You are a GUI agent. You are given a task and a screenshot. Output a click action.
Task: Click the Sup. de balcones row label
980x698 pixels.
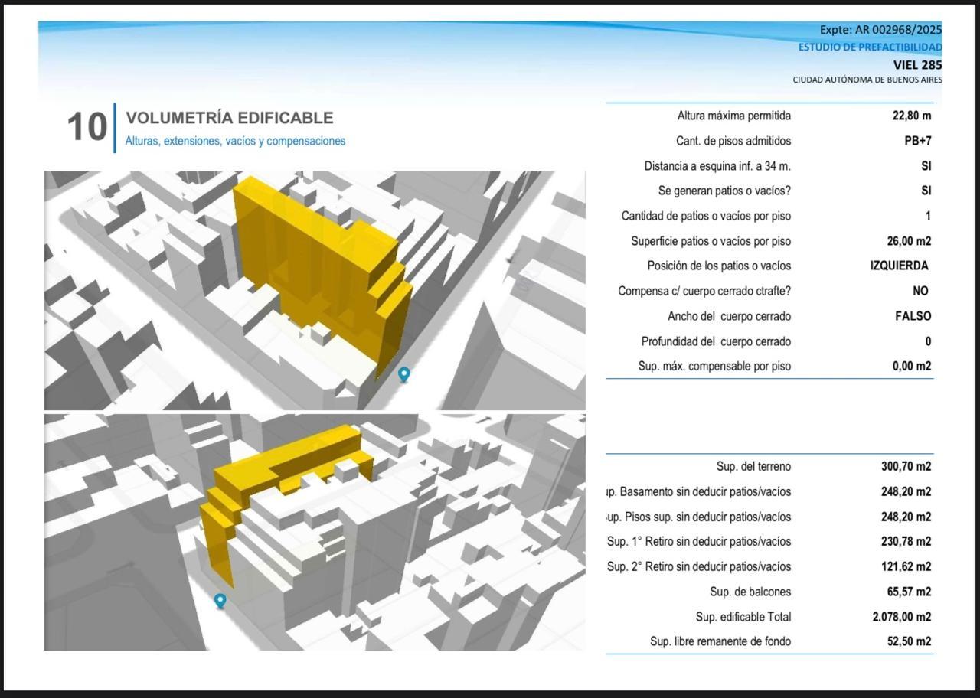750,592
